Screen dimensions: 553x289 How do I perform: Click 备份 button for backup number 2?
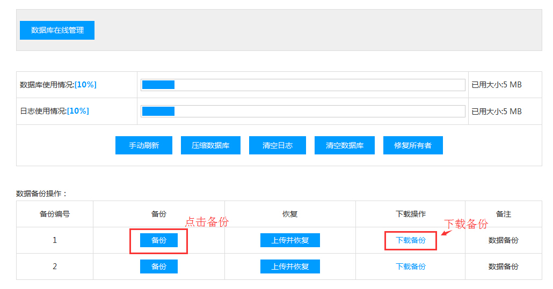158,266
